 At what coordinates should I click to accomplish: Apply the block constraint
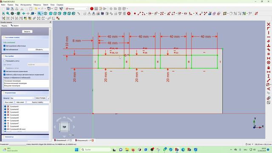click(x=269, y=62)
